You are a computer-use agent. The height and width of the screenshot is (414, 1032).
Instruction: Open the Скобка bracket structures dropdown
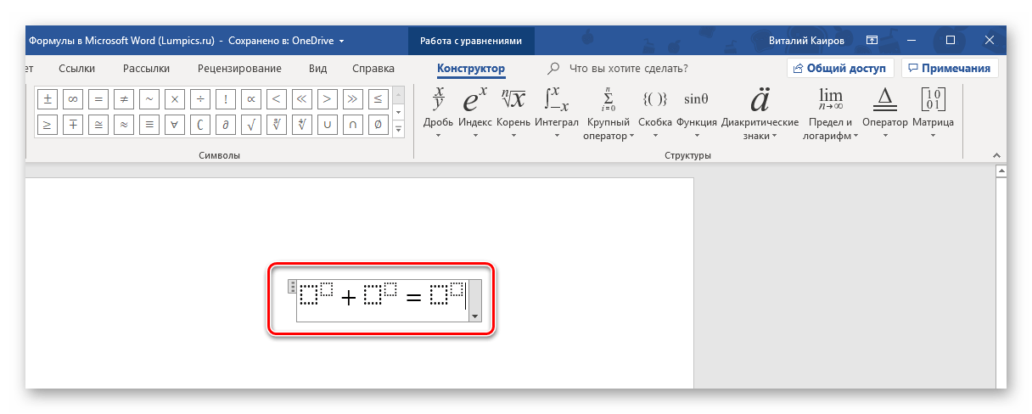[655, 112]
